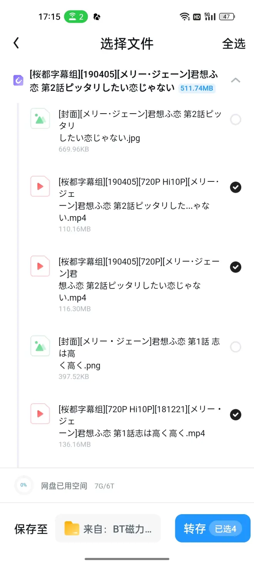Uncheck the 116.30MB 720P video file
This screenshot has height=565, width=254.
tap(236, 267)
